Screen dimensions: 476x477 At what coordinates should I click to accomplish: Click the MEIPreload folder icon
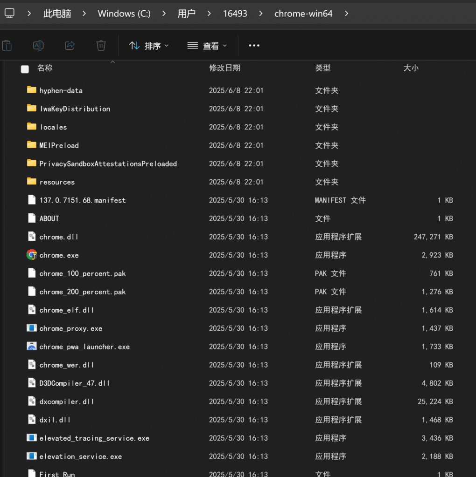pyautogui.click(x=32, y=144)
